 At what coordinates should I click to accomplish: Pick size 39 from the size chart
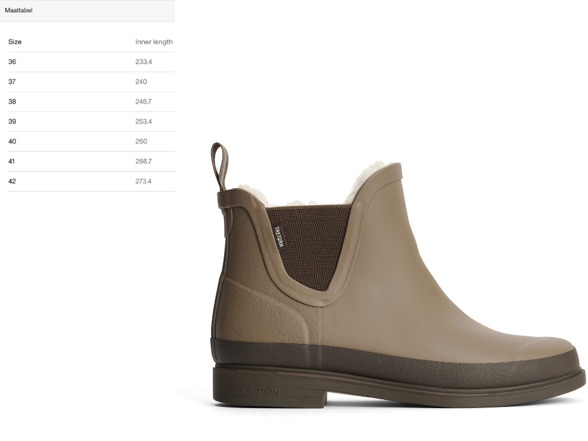(12, 122)
